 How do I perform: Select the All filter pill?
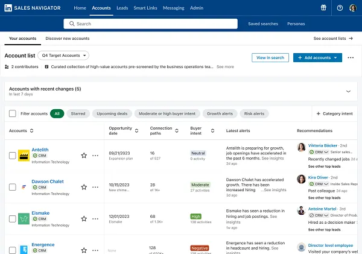57,113
